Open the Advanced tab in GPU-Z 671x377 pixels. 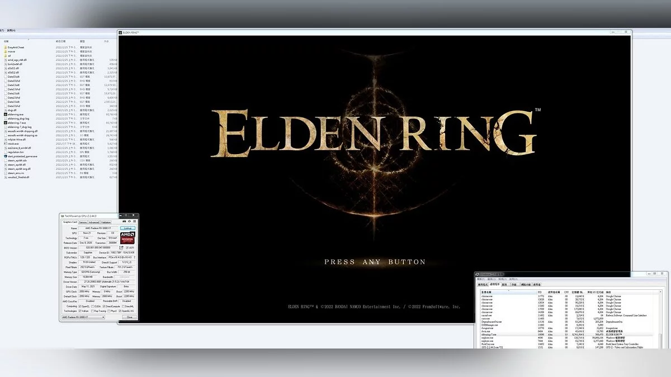tap(94, 222)
